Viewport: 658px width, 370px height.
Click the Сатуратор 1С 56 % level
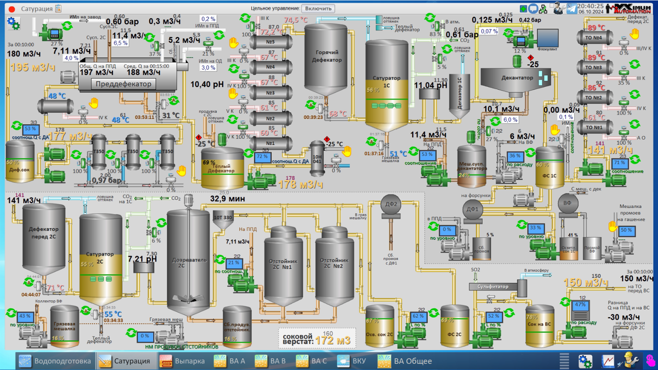373,90
